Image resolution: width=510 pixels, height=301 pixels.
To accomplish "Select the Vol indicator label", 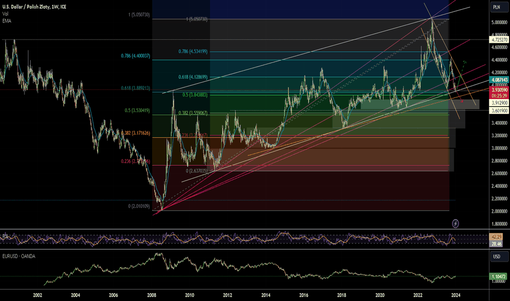I will click(5, 14).
